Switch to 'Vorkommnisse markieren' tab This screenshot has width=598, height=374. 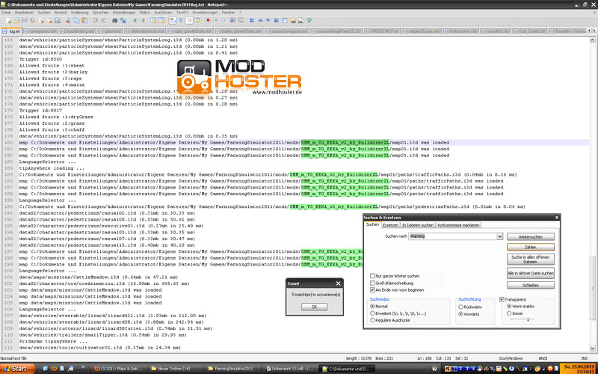tap(458, 225)
